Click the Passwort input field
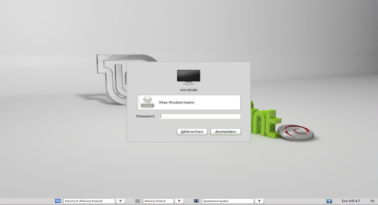This screenshot has height=205, width=378. (x=200, y=116)
